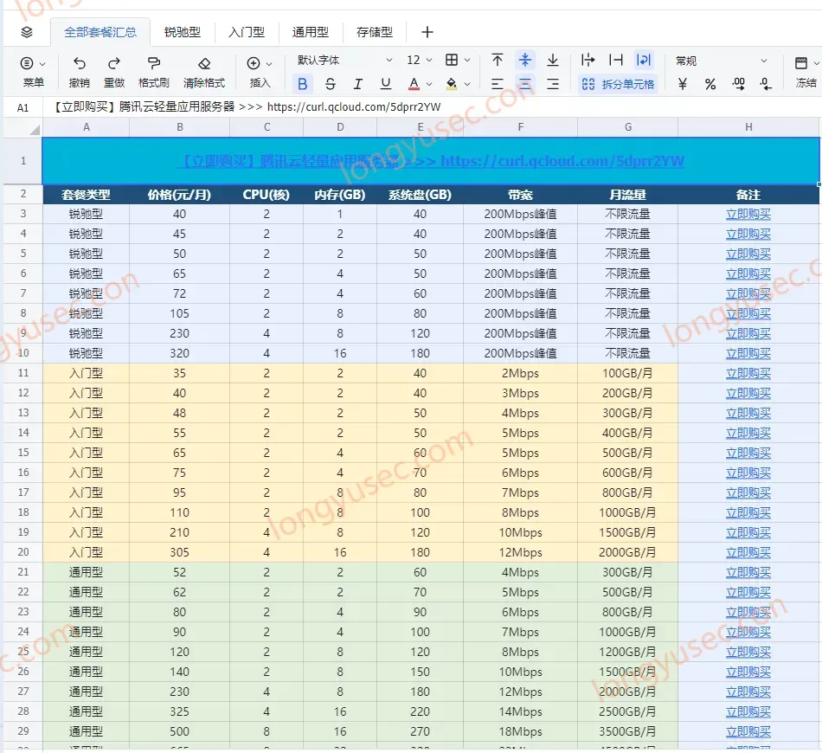Toggle bold formatting off
Image resolution: width=822 pixels, height=753 pixels.
pyautogui.click(x=303, y=84)
